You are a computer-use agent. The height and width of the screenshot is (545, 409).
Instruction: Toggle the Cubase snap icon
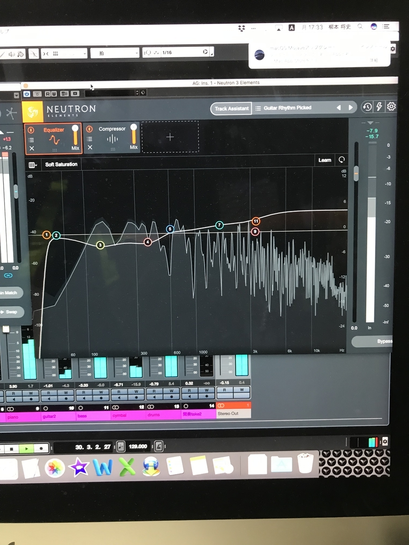tap(34, 54)
